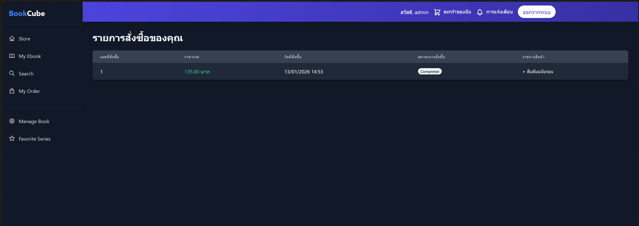
Task: Click the 135.00 บาท price link
Action: click(x=197, y=72)
